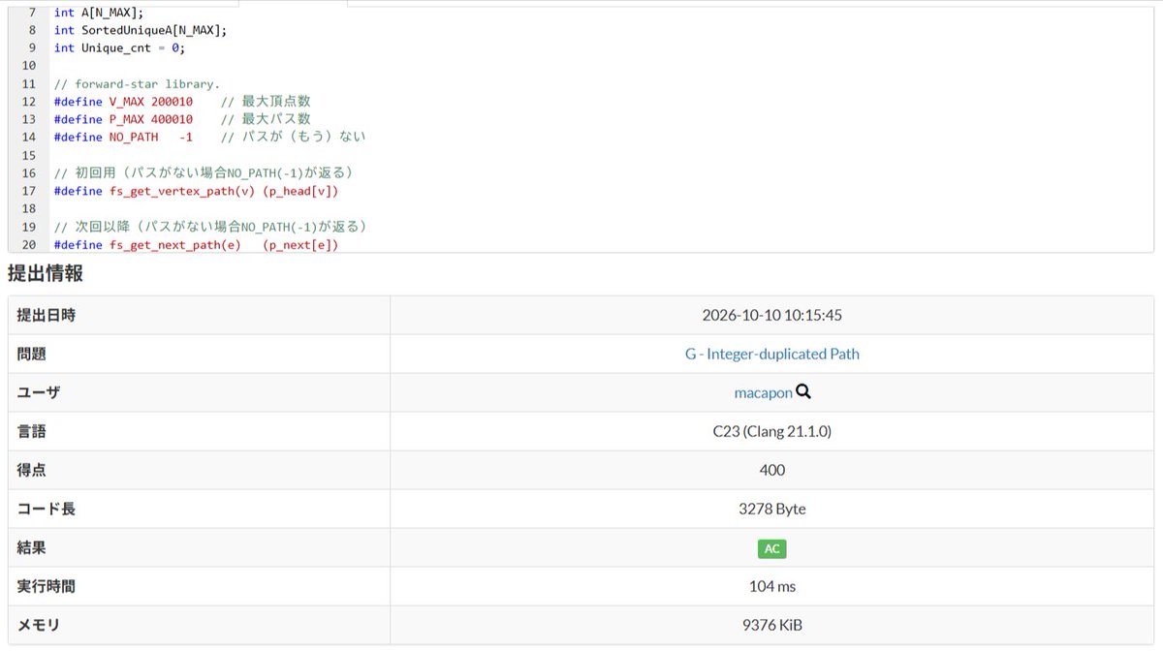The image size is (1163, 651).
Task: Click the 言語 row label
Action: click(x=31, y=431)
